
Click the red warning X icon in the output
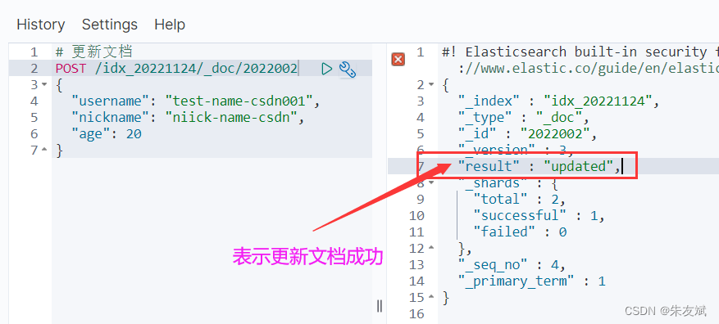pos(398,59)
